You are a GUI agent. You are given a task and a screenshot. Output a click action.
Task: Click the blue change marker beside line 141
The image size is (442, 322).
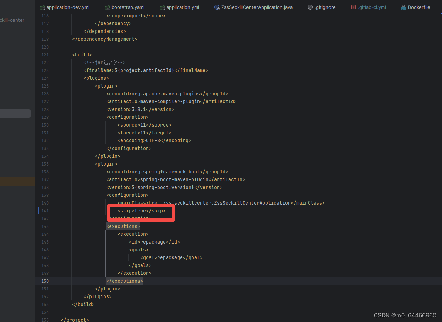(38, 211)
